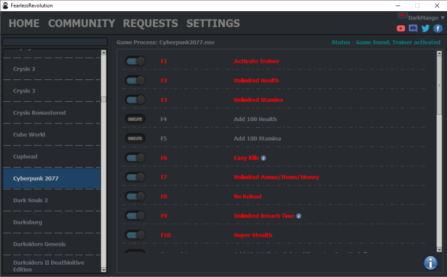Click the game search input field
The height and width of the screenshot is (277, 447).
[55, 42]
